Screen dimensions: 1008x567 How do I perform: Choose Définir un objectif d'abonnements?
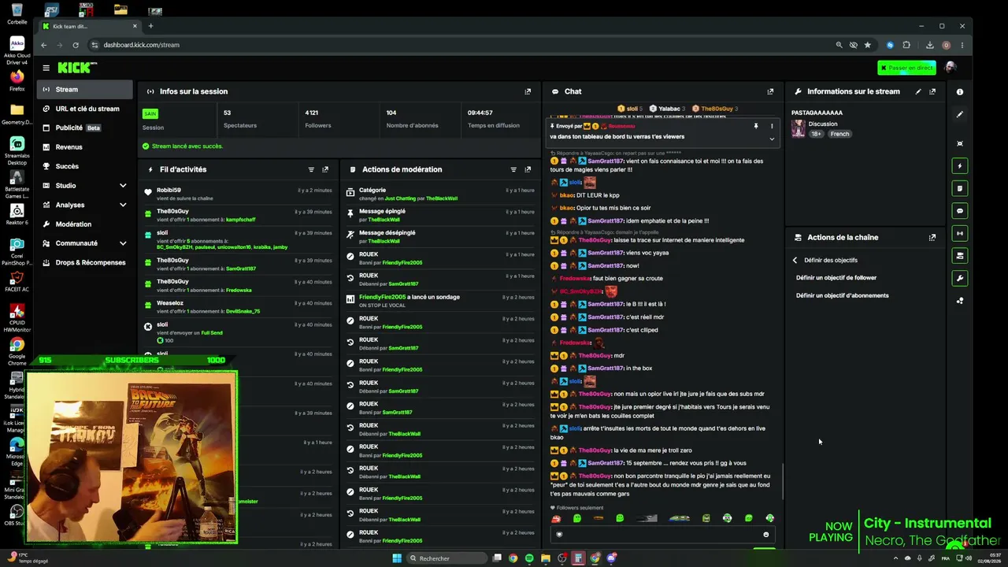[x=842, y=296]
